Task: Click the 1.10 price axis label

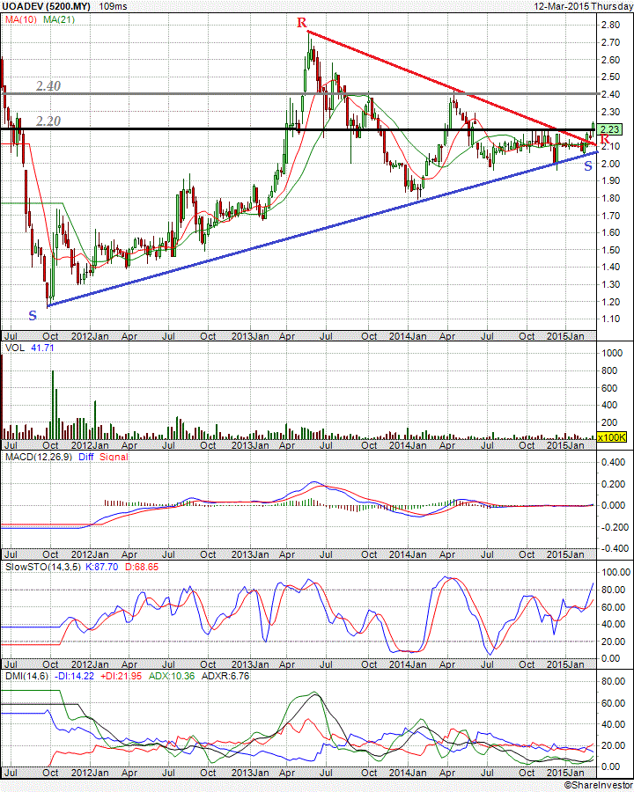Action: tap(611, 319)
